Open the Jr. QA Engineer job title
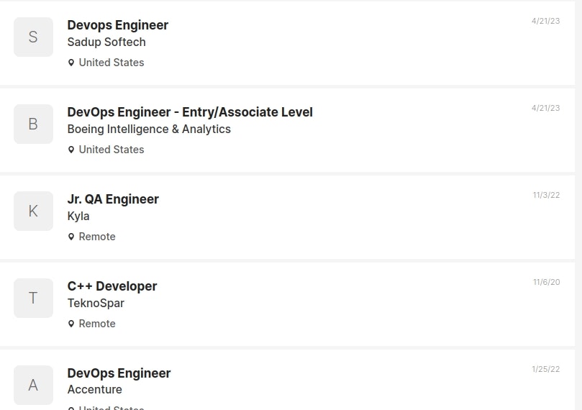 tap(113, 199)
